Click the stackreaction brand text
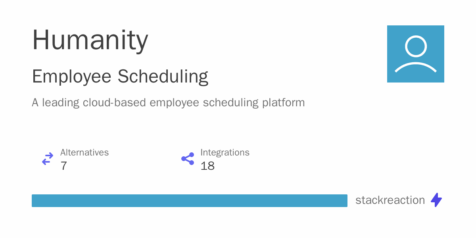Image resolution: width=476 pixels, height=238 pixels. point(390,200)
